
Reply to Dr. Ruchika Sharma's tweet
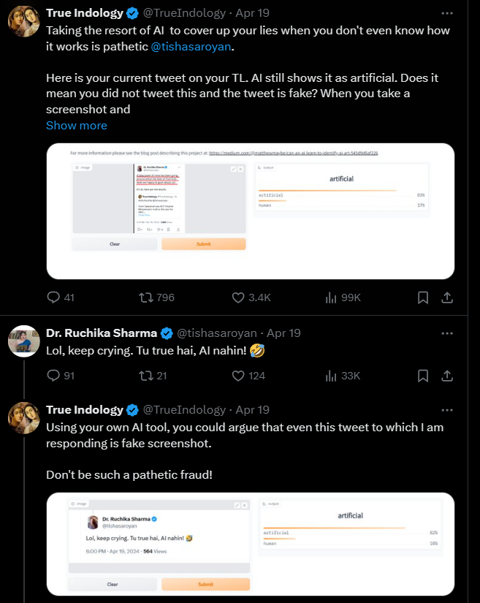[x=53, y=376]
